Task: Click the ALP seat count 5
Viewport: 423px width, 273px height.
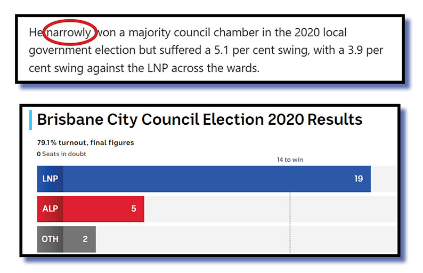Action: click(134, 209)
